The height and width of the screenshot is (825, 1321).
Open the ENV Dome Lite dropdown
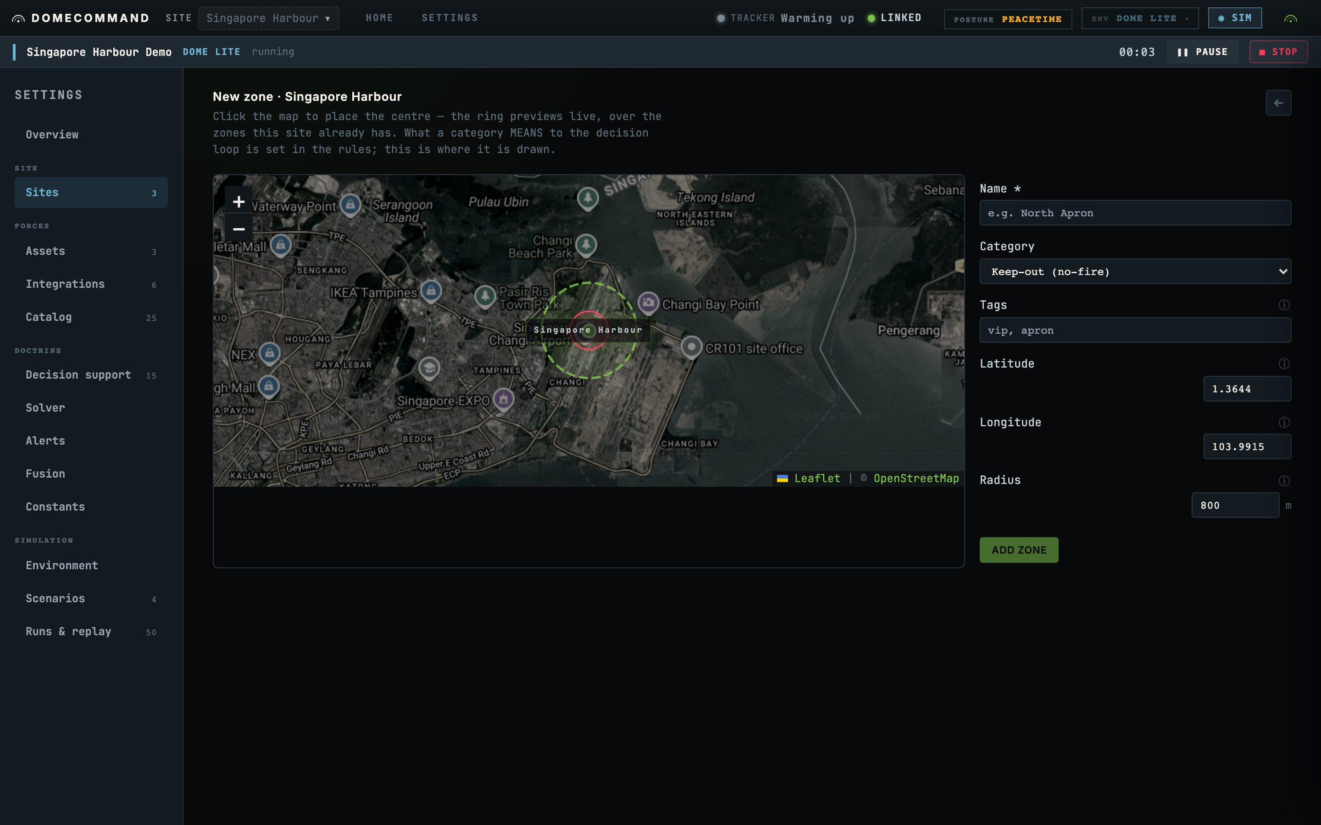pos(1140,18)
